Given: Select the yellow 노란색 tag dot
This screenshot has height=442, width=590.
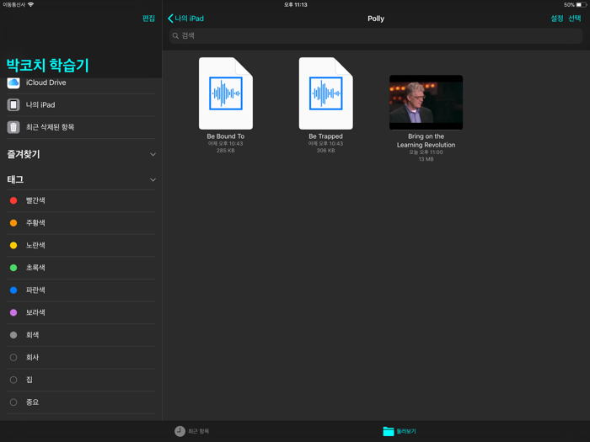Looking at the screenshot, I should [13, 246].
